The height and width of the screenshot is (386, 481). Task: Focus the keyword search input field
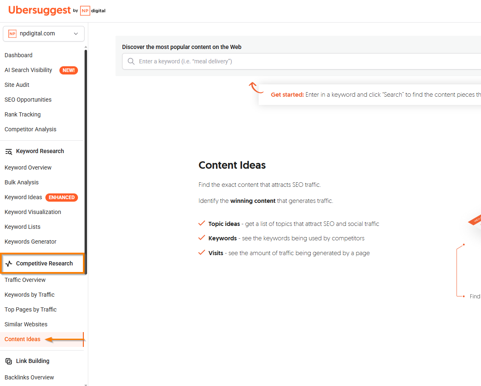pyautogui.click(x=302, y=61)
